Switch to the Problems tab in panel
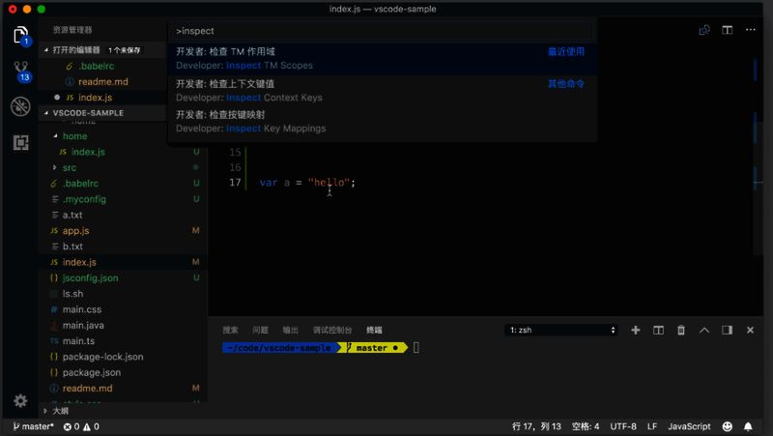 click(260, 330)
